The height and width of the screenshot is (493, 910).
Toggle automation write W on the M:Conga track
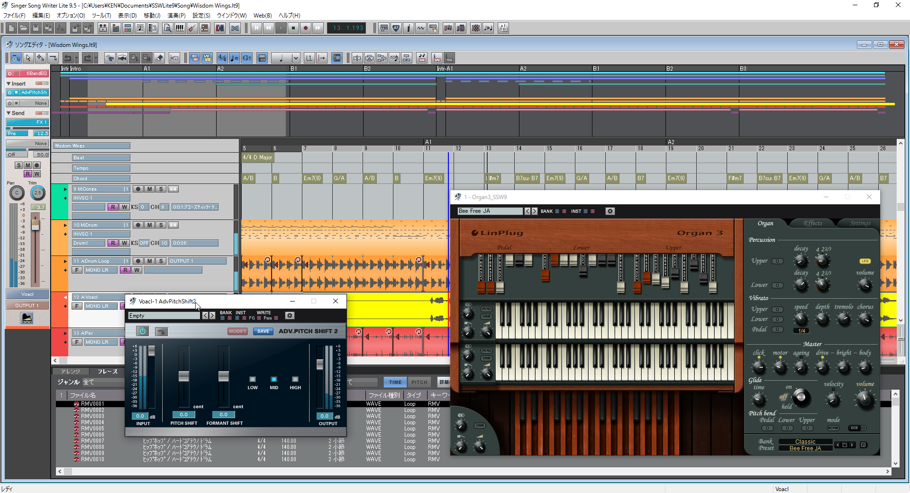click(x=125, y=207)
